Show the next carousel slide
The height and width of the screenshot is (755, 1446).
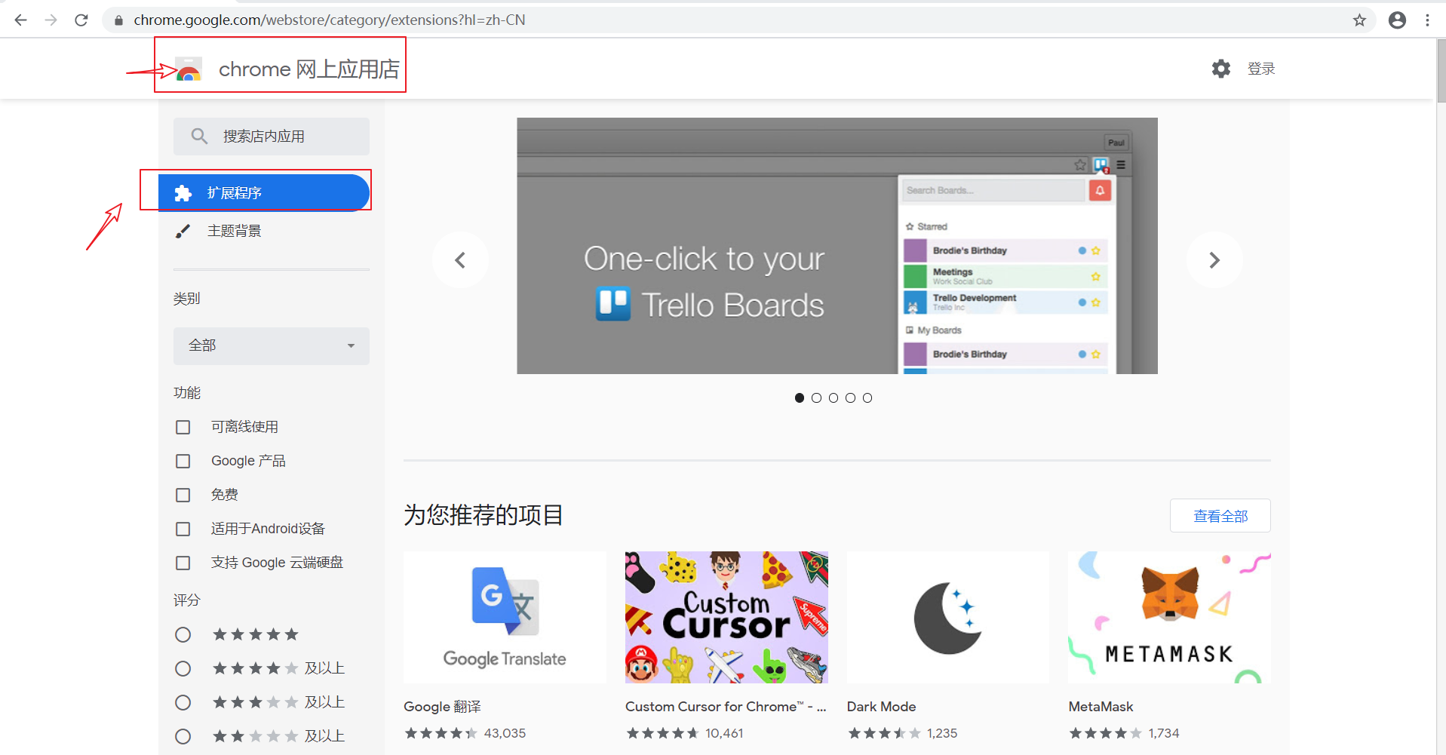tap(1214, 260)
